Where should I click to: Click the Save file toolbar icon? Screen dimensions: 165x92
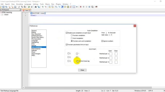[3, 7]
